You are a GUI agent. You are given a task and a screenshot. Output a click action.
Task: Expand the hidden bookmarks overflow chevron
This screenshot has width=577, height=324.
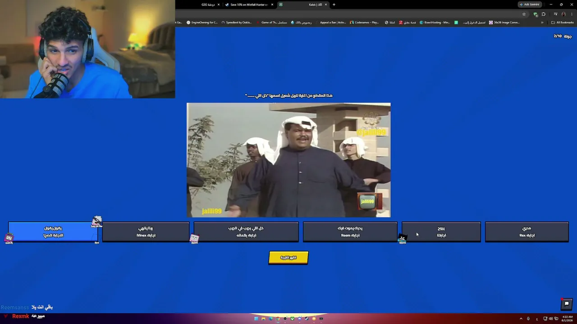point(542,22)
